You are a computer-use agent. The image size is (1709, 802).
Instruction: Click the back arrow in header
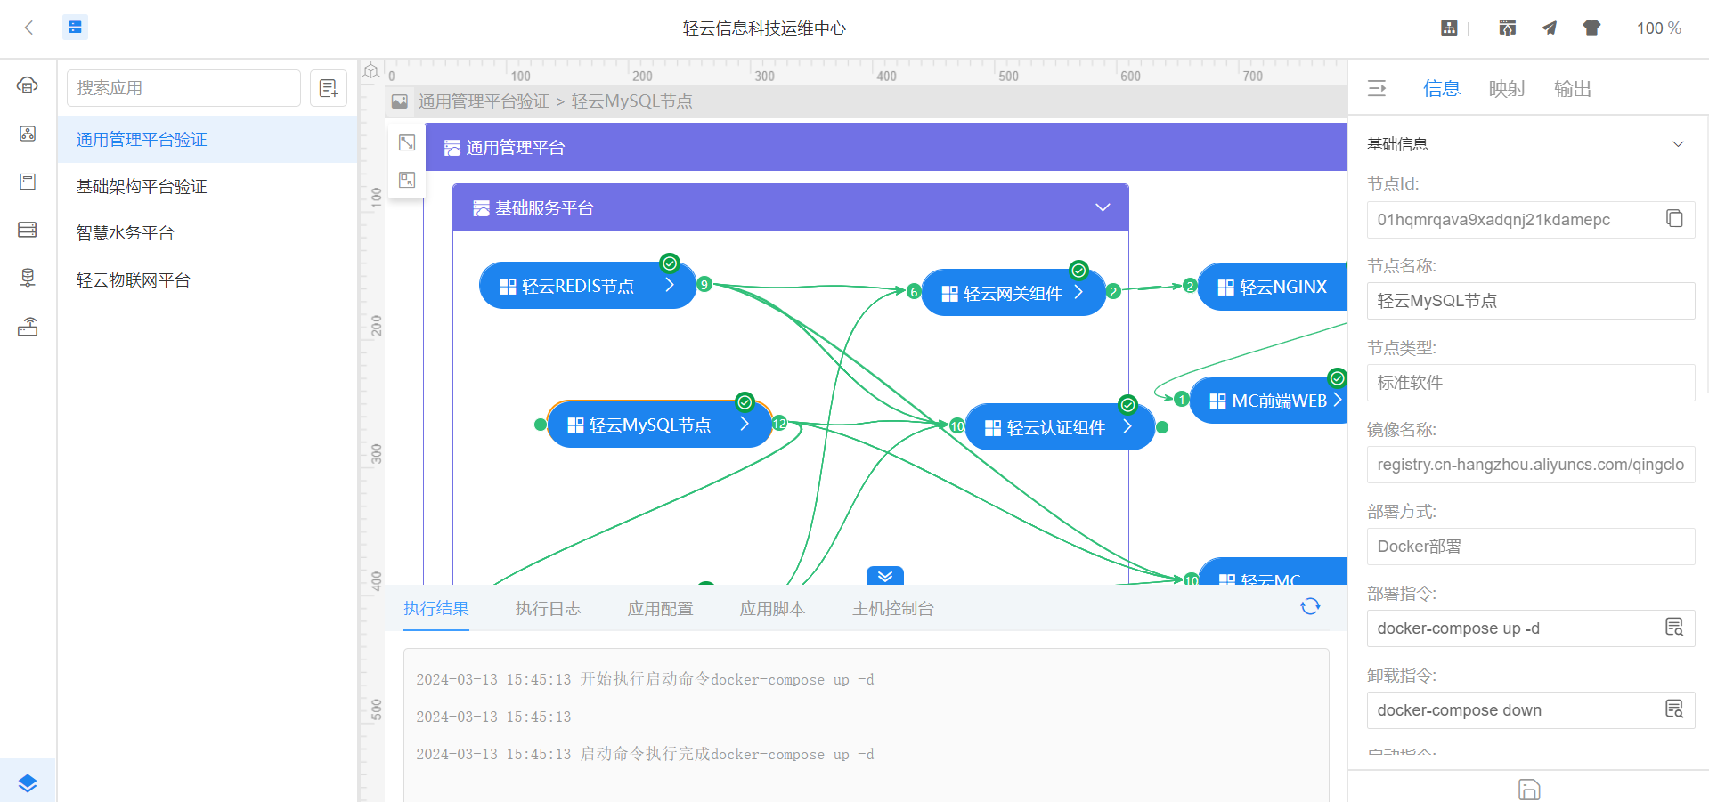click(x=28, y=28)
